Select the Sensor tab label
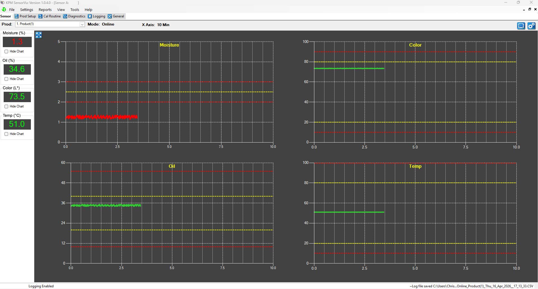This screenshot has width=538, height=289. point(6,16)
